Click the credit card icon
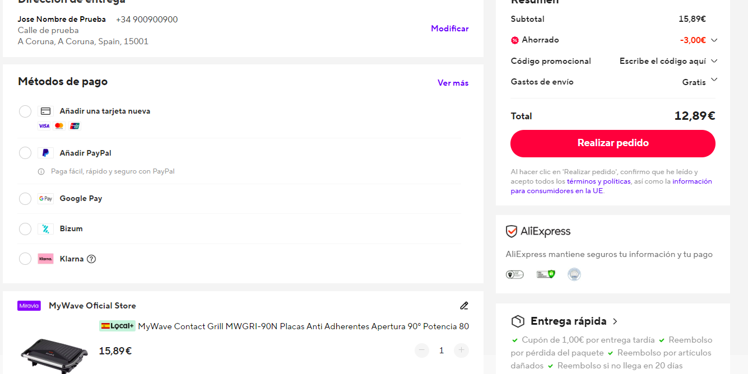748x374 pixels. tap(45, 111)
